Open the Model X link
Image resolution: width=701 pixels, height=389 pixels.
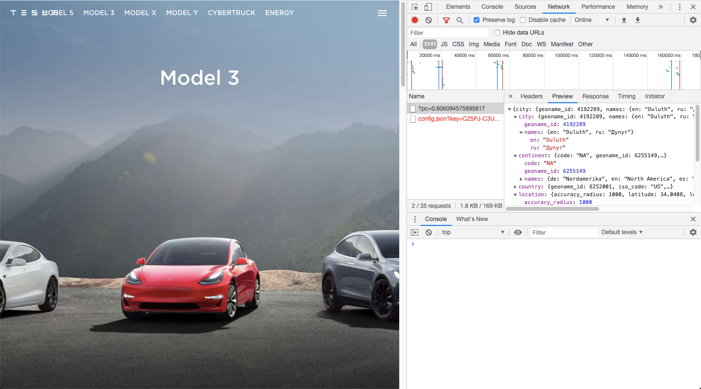click(x=140, y=13)
